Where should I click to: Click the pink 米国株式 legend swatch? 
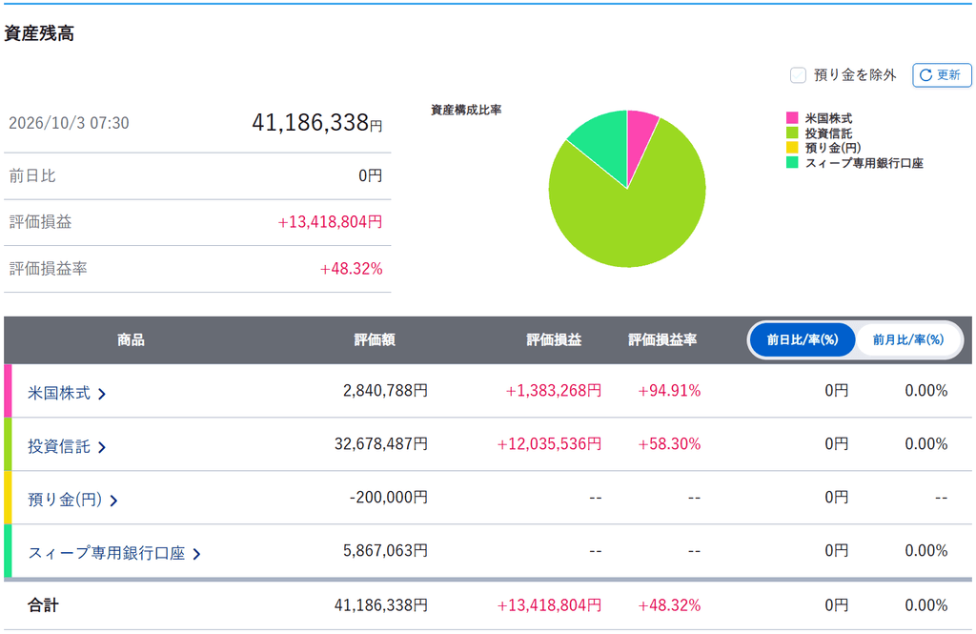click(x=792, y=117)
